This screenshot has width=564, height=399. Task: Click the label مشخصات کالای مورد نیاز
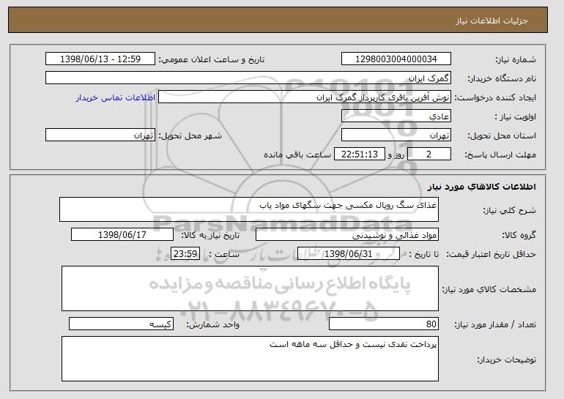click(489, 289)
